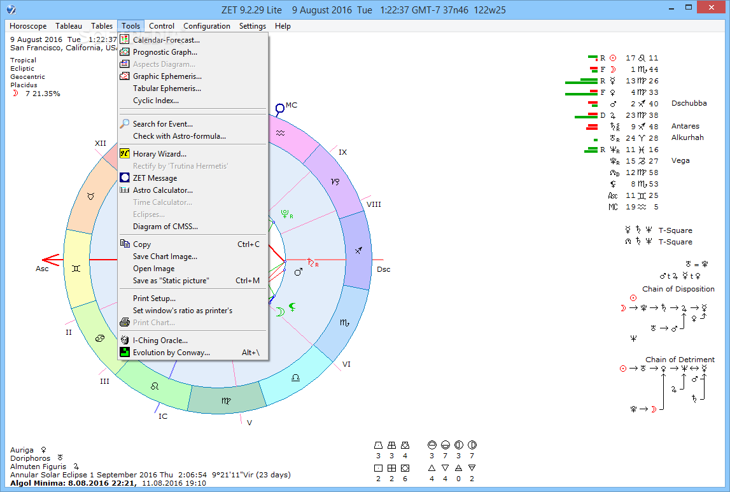
Task: Click the Placidus house system label
Action: [x=24, y=85]
